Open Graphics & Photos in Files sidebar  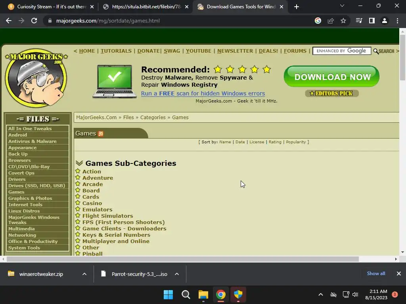coord(30,198)
